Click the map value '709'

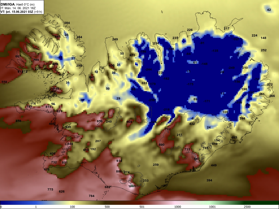click(x=36, y=60)
